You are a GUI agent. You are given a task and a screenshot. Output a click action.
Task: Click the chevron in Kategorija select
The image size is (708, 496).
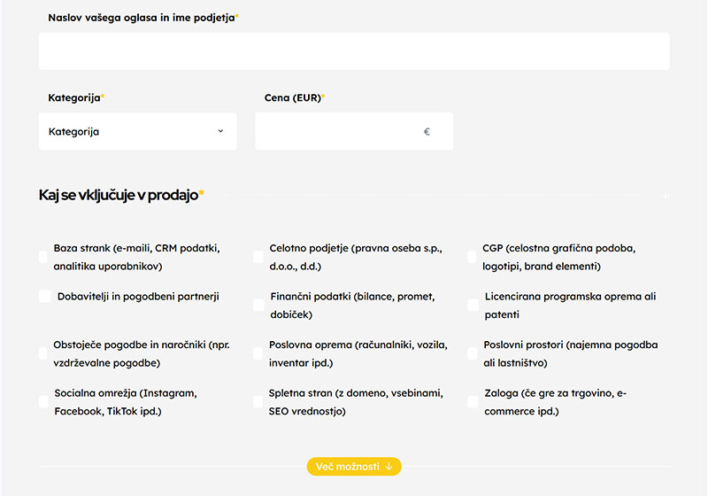(220, 131)
